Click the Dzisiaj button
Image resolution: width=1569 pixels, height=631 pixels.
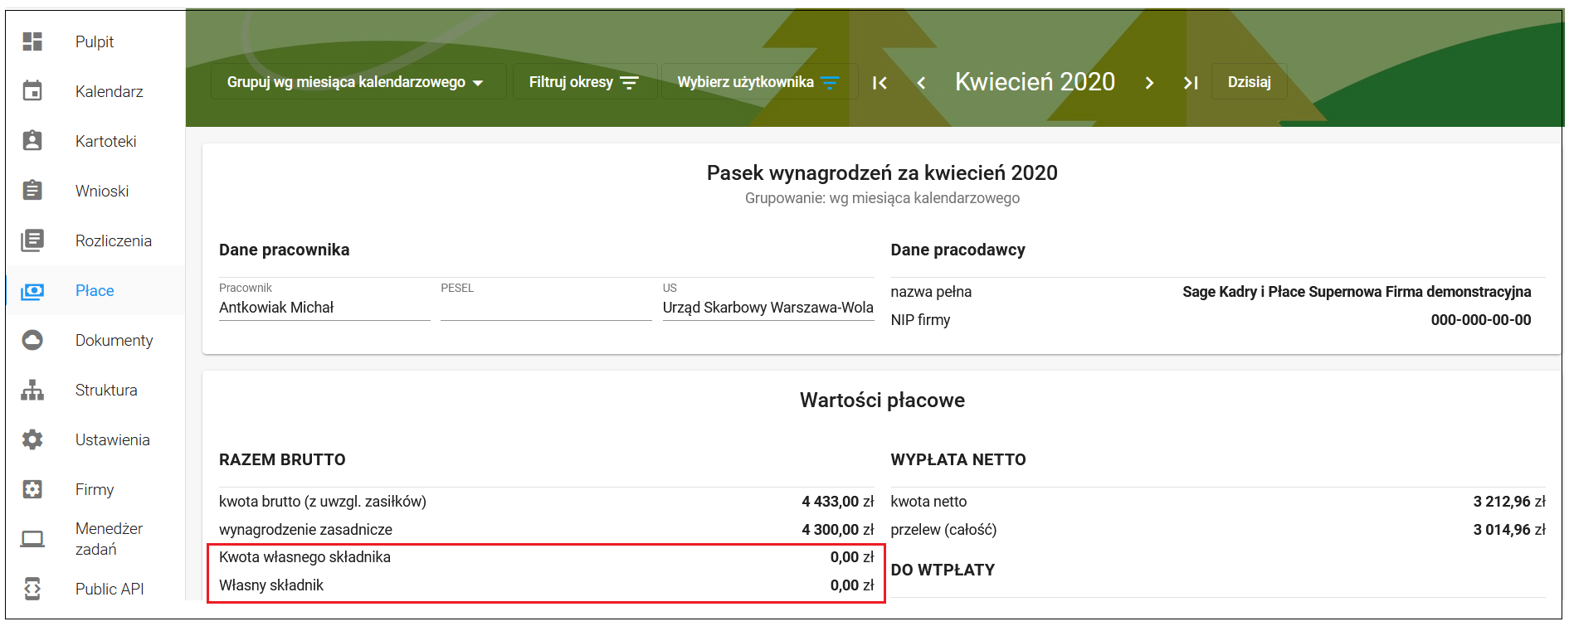(1249, 82)
